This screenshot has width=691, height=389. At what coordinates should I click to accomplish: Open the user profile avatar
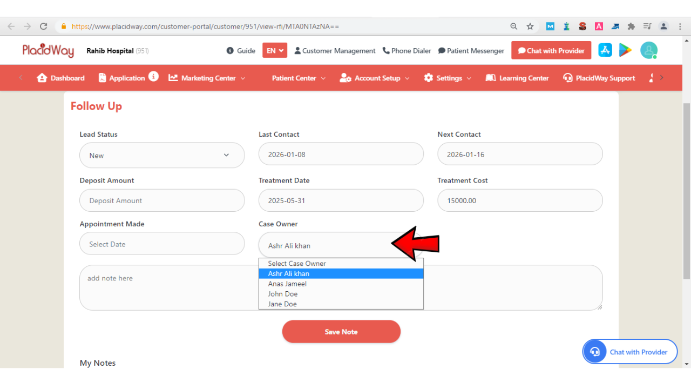click(648, 50)
